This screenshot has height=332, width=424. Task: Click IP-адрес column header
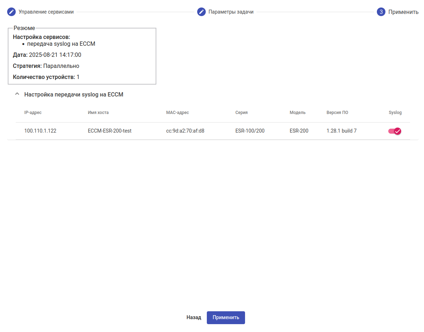(33, 113)
